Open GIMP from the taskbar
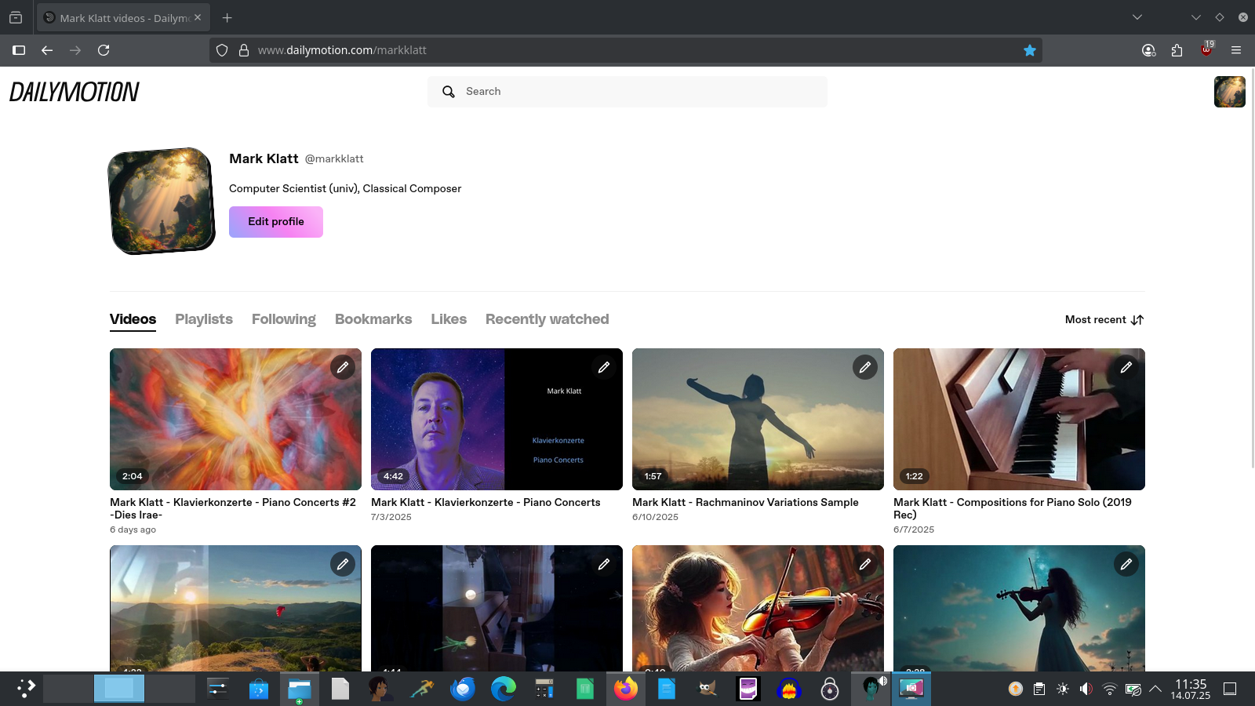This screenshot has width=1255, height=706. click(x=708, y=689)
